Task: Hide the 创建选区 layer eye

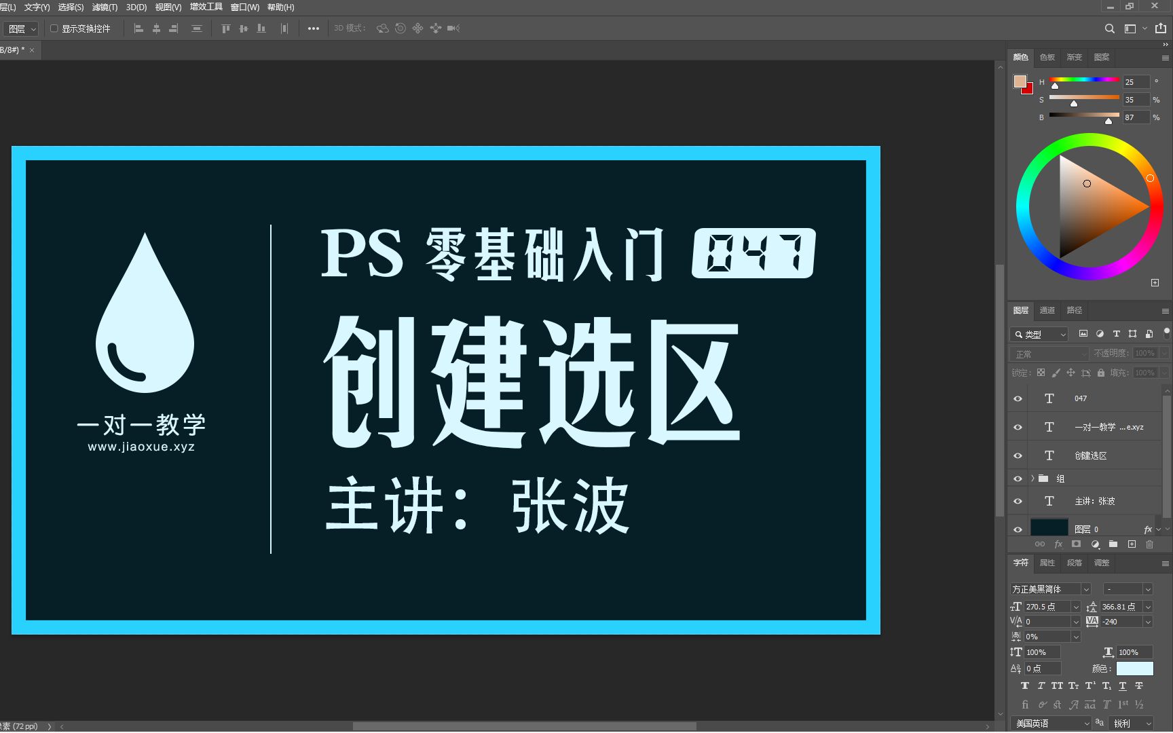Action: (1018, 455)
